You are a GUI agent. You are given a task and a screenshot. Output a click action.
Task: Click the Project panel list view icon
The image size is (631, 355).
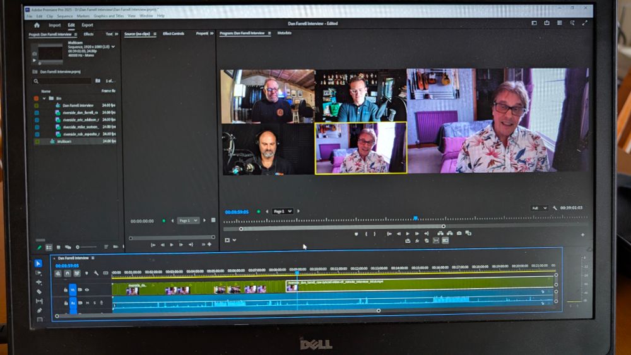coord(49,247)
